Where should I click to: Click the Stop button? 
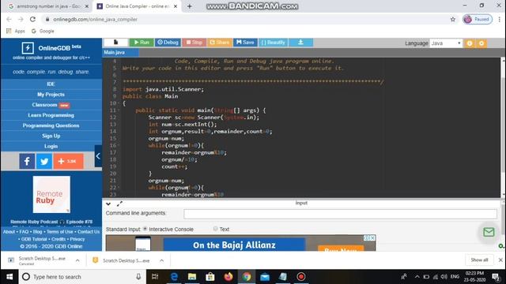[x=194, y=42]
